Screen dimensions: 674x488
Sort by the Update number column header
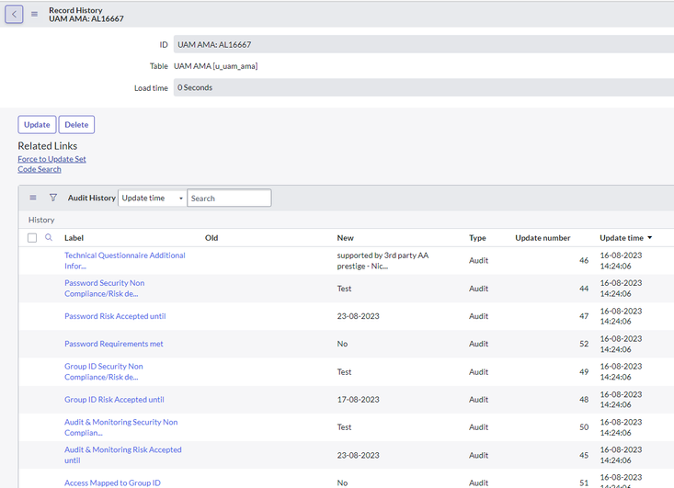(543, 238)
